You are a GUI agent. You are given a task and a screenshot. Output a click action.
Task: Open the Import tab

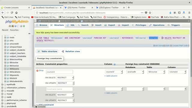point(123,25)
